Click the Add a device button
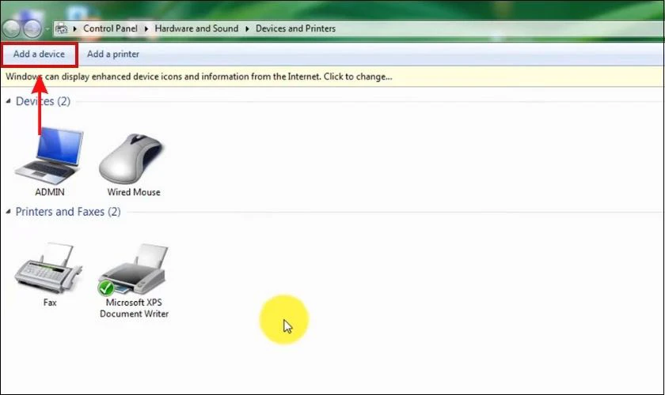 point(39,55)
